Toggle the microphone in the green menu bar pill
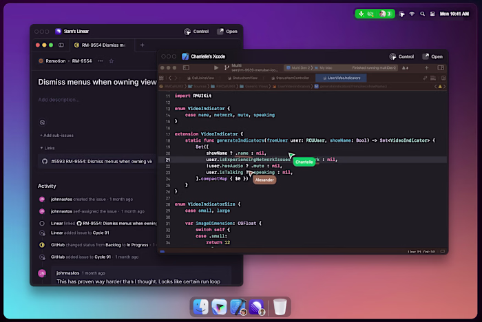 (x=361, y=14)
